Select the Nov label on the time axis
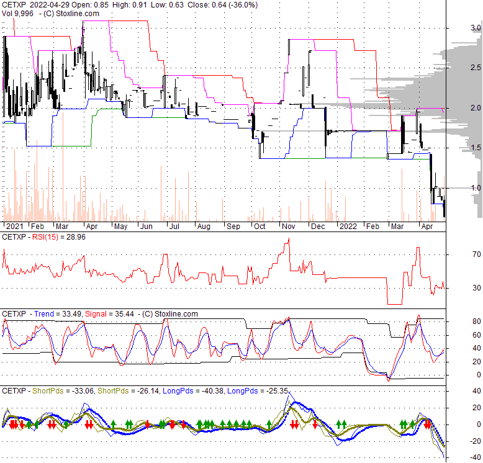 click(289, 227)
